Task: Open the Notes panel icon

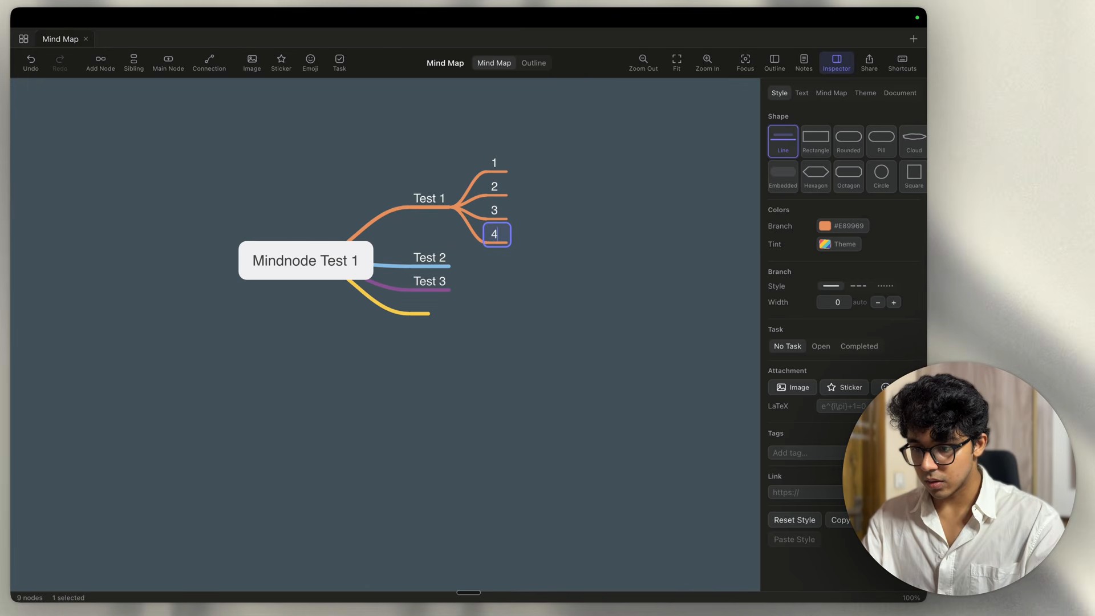Action: pos(804,63)
